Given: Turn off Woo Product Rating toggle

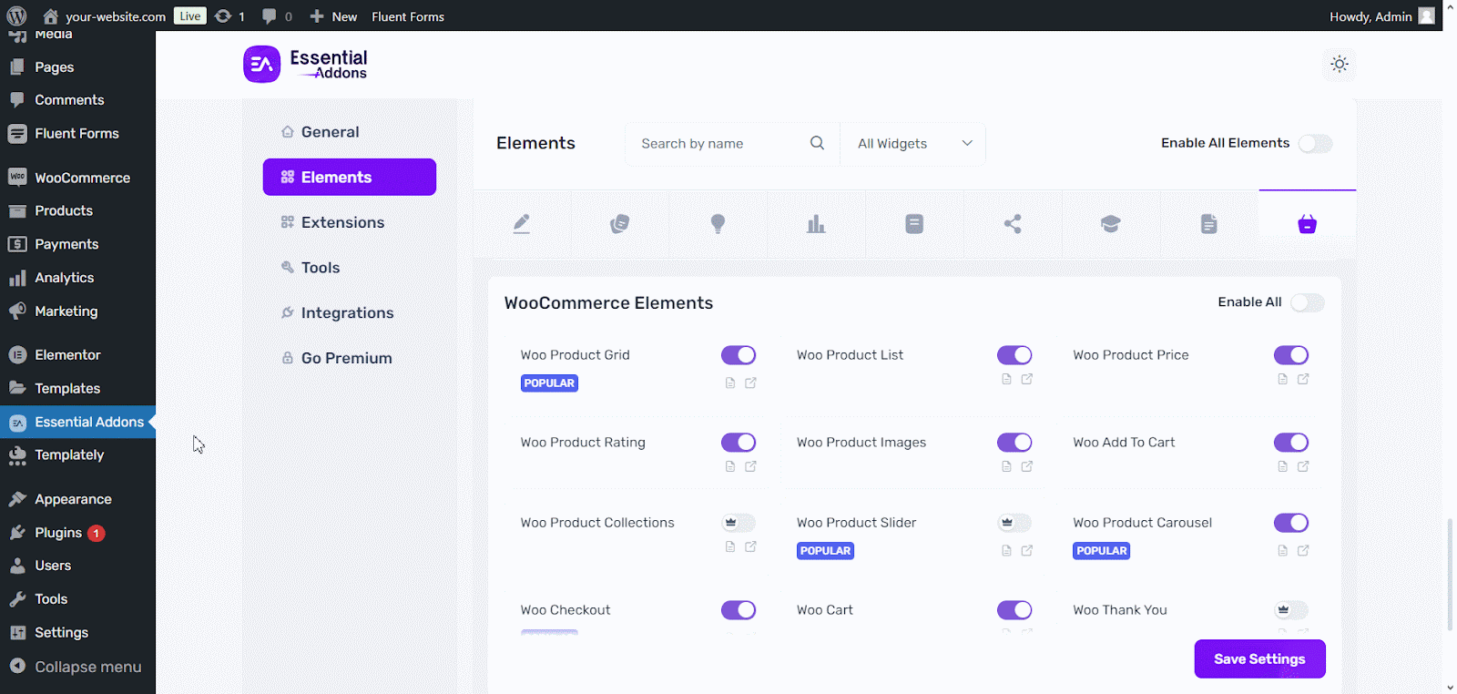Looking at the screenshot, I should (x=739, y=443).
